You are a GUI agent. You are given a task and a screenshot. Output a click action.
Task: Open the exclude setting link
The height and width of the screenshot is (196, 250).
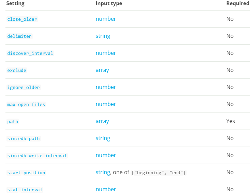[17, 71]
